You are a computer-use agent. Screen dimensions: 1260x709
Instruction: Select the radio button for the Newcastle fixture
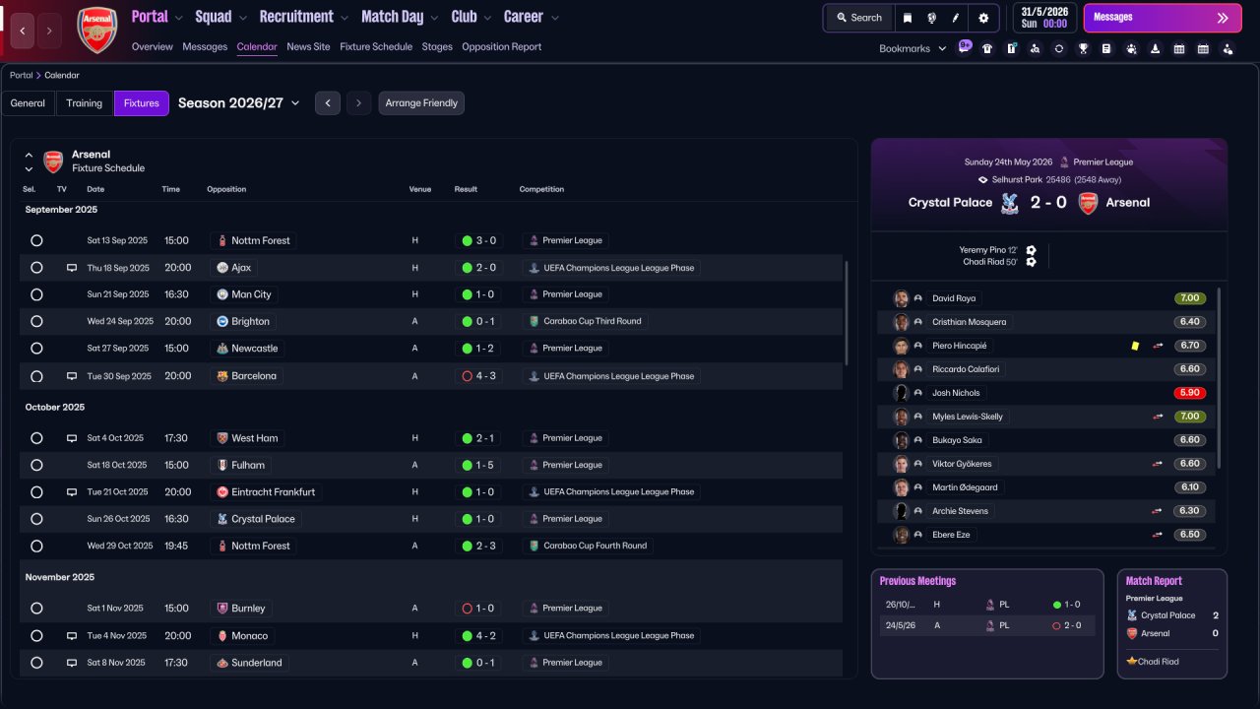36,349
